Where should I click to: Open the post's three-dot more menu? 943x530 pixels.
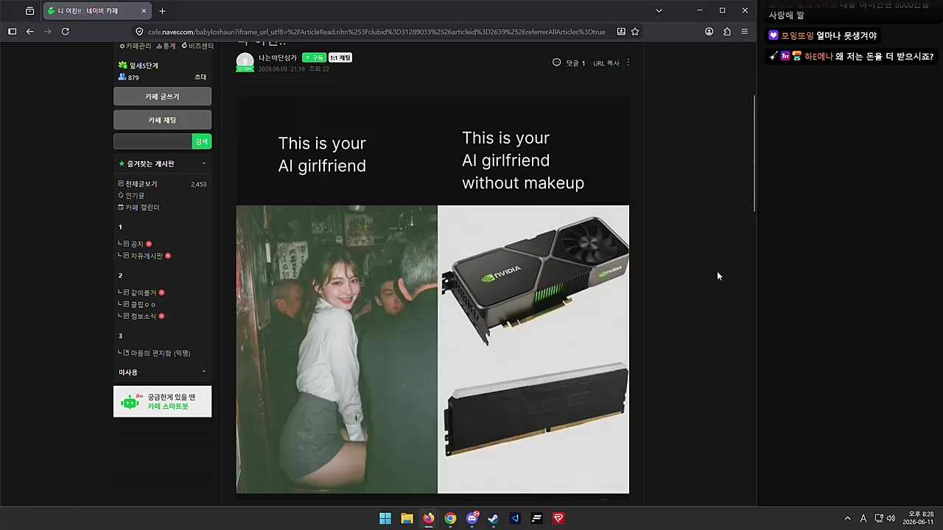click(628, 63)
